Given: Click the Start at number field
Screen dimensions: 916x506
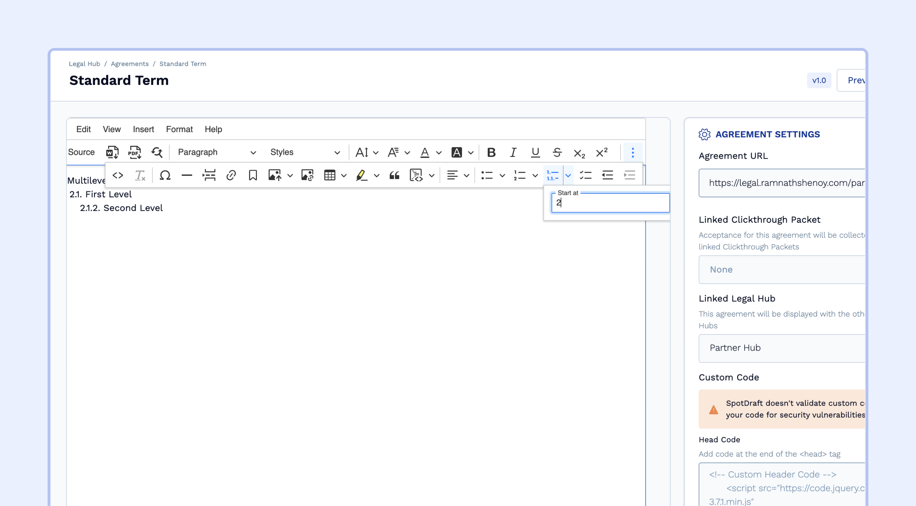Looking at the screenshot, I should point(610,203).
